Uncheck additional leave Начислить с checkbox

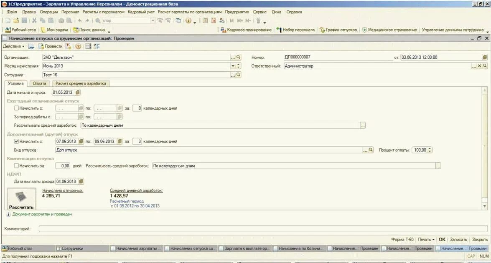[x=16, y=141]
